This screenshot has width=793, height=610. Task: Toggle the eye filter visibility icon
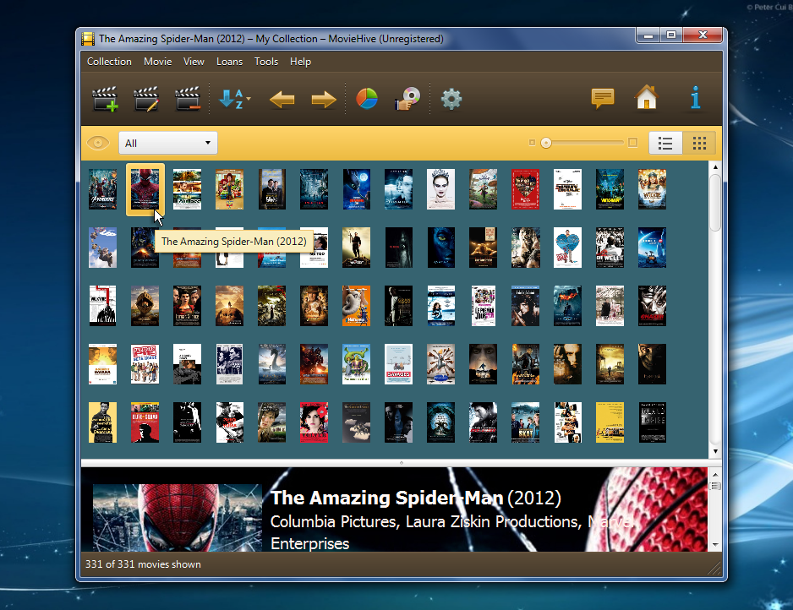98,143
